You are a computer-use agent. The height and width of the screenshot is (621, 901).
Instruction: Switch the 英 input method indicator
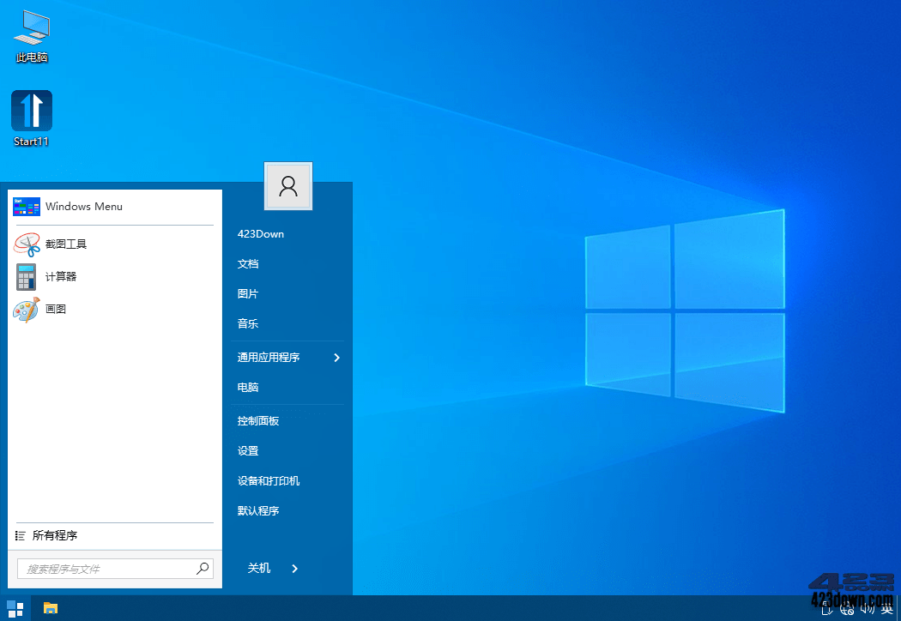coord(886,610)
